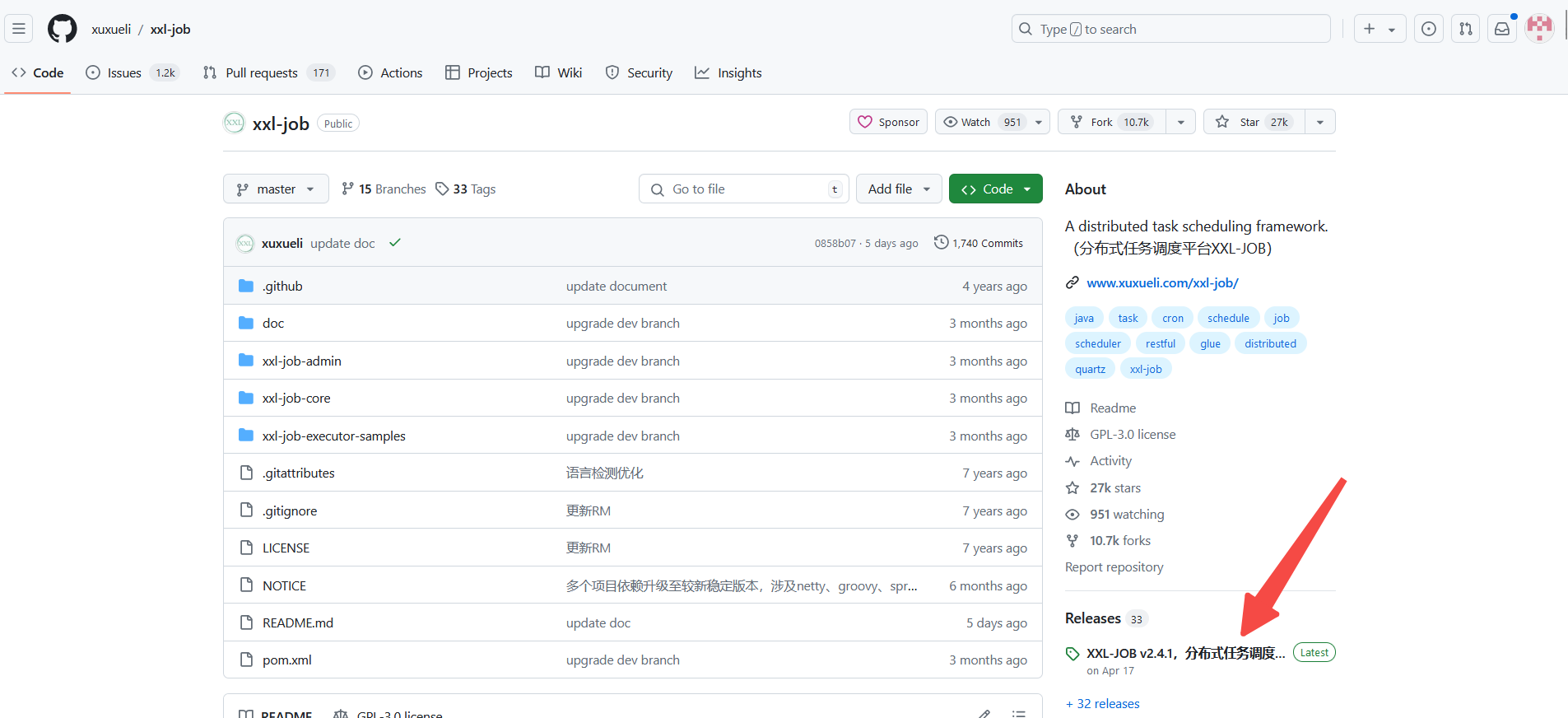Screen dimensions: 1568x718
Task: Open the Security tab
Action: tap(639, 72)
